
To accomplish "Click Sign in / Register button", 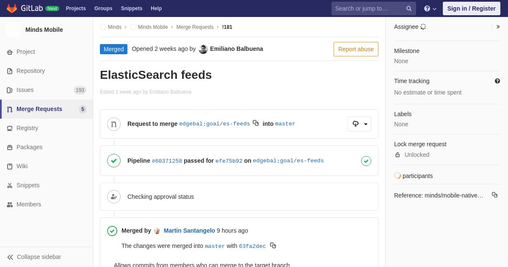I will (x=471, y=8).
